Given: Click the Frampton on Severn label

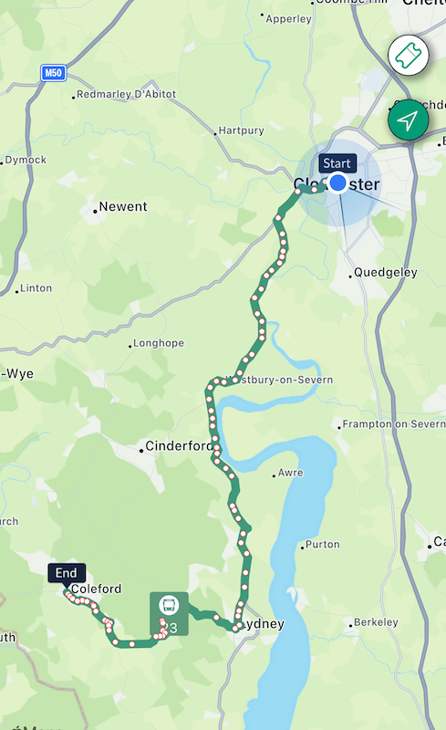Looking at the screenshot, I should [x=394, y=423].
